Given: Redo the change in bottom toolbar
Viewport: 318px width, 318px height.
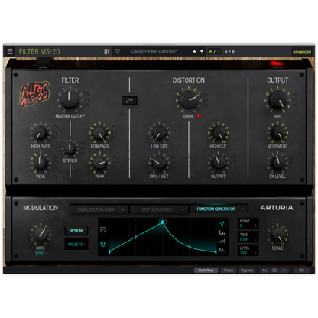Looking at the screenshot, I should (284, 271).
